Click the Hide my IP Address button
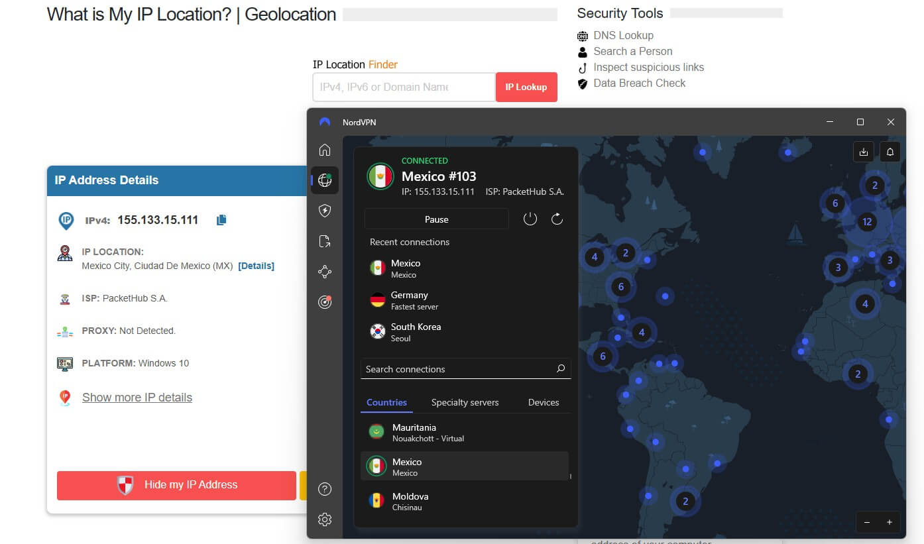 176,485
